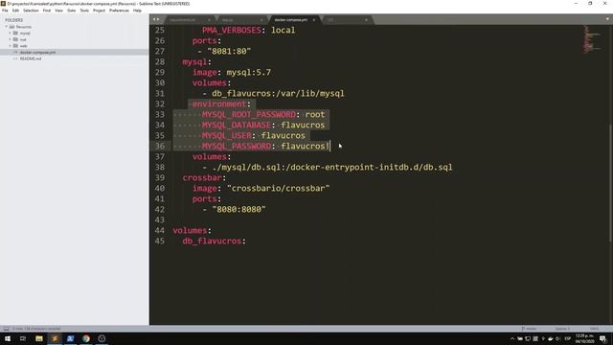Open File Explorer from taskbar
Screen dimensions: 613x345
39,338
